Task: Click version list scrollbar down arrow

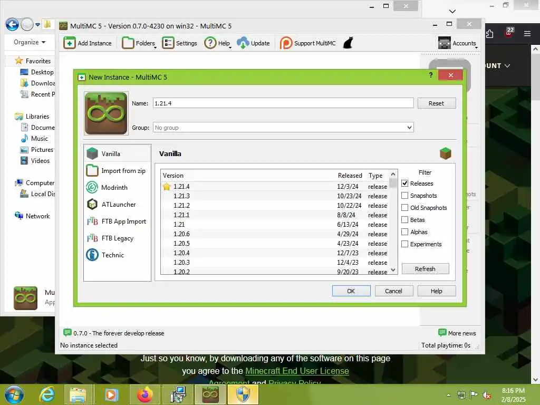Action: 393,270
